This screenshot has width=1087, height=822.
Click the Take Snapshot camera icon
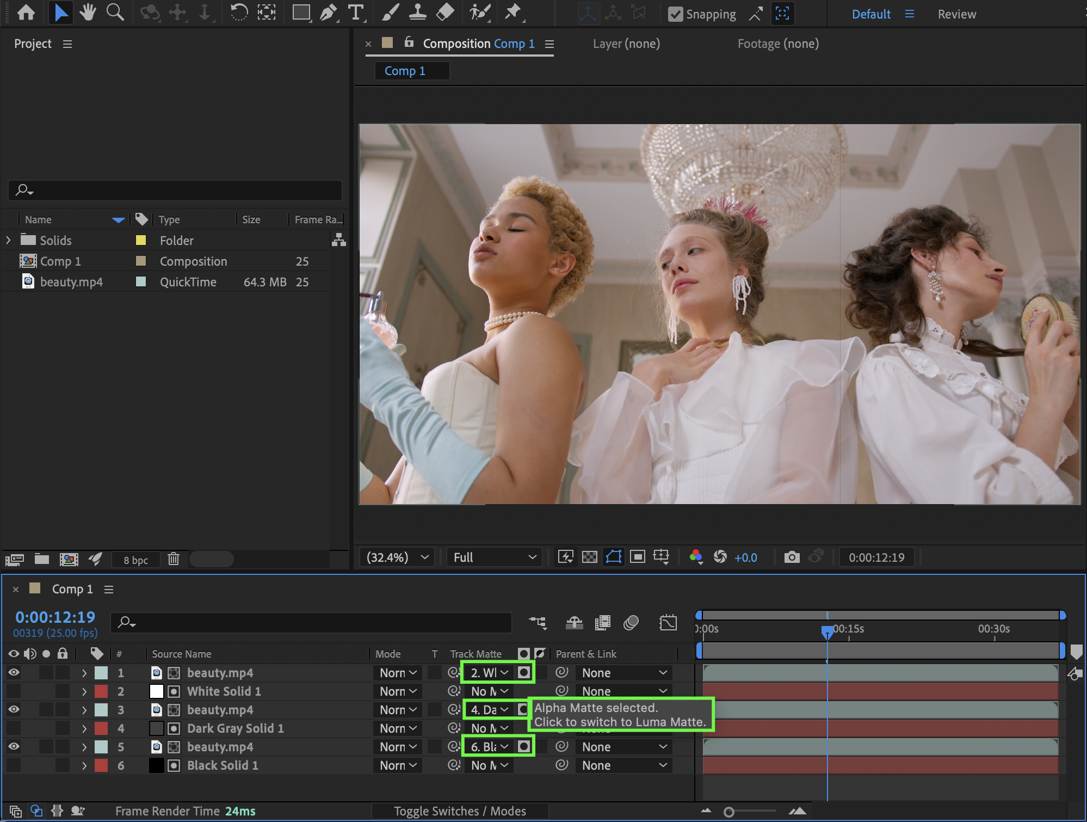coord(792,557)
